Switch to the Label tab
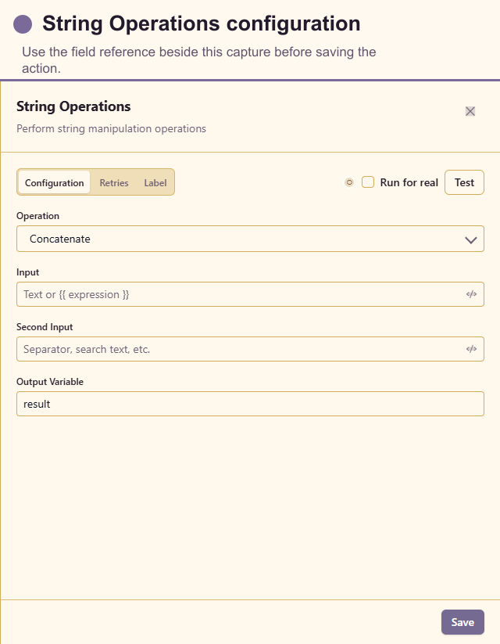Image resolution: width=500 pixels, height=644 pixels. (155, 182)
